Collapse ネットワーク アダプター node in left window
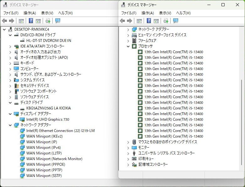 [10, 125]
